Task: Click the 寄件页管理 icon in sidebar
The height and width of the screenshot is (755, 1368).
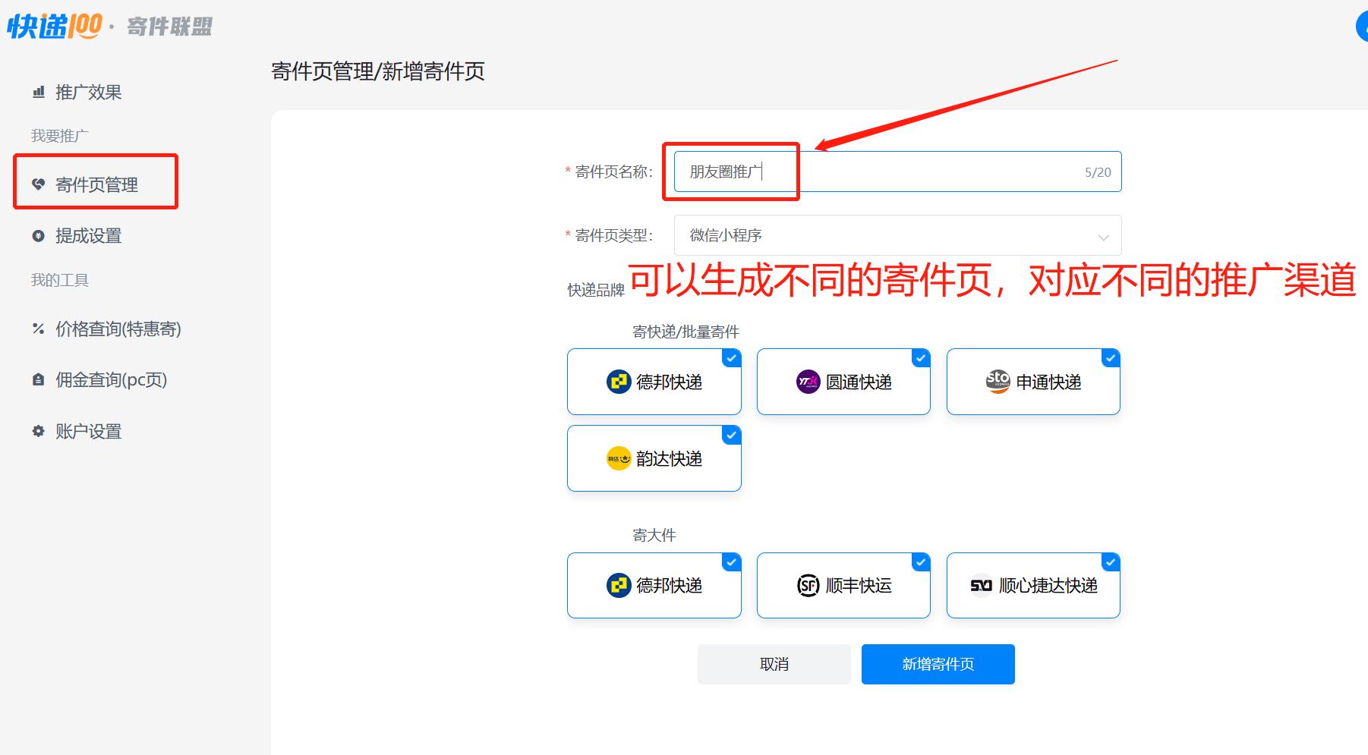Action: click(x=37, y=184)
